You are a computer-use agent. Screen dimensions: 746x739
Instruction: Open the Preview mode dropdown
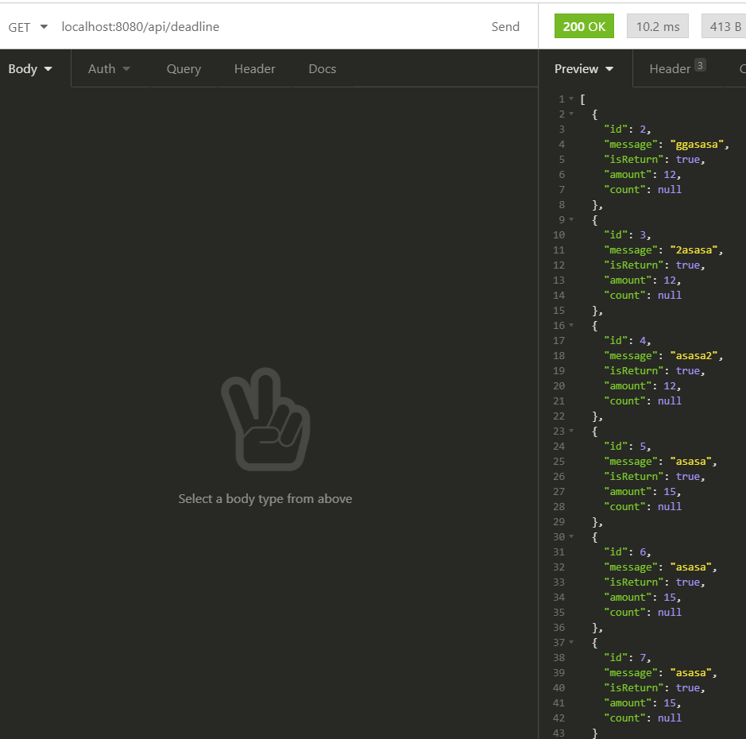584,69
